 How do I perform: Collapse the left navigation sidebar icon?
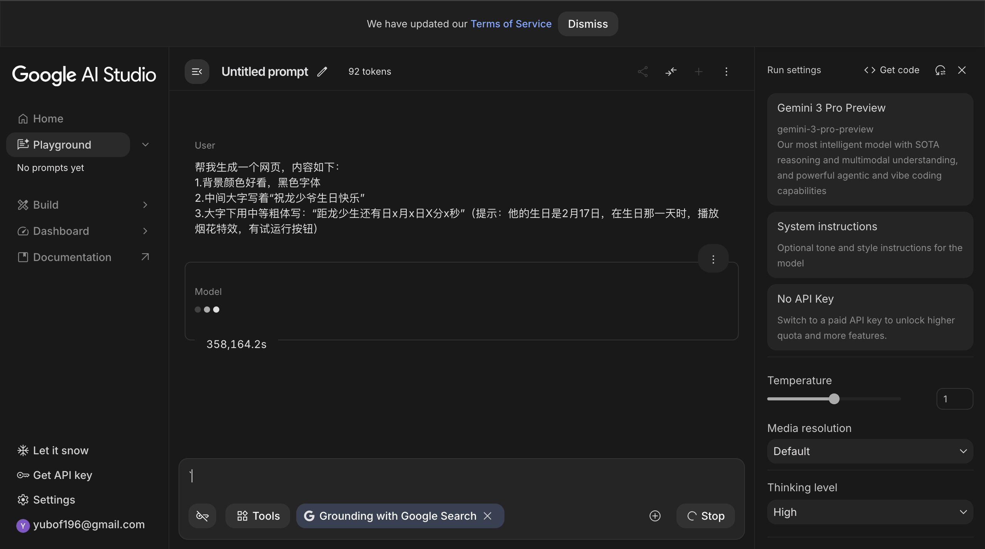click(197, 72)
